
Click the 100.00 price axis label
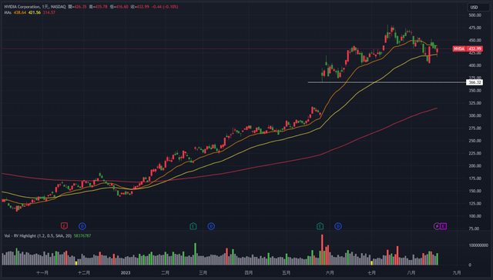[x=475, y=216]
